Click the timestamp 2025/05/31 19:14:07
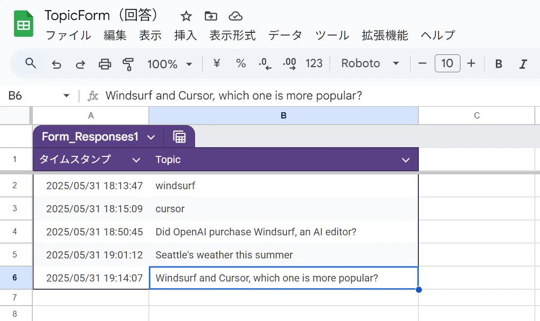This screenshot has width=540, height=321. tap(94, 278)
